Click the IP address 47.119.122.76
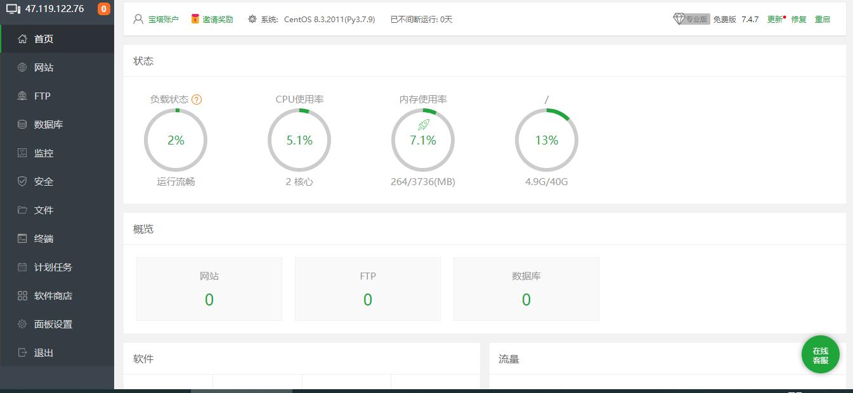The height and width of the screenshot is (393, 853). pyautogui.click(x=55, y=9)
